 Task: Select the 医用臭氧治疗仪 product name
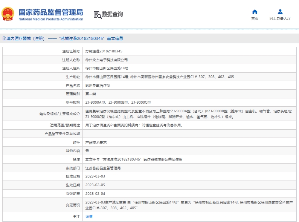click(x=98, y=86)
